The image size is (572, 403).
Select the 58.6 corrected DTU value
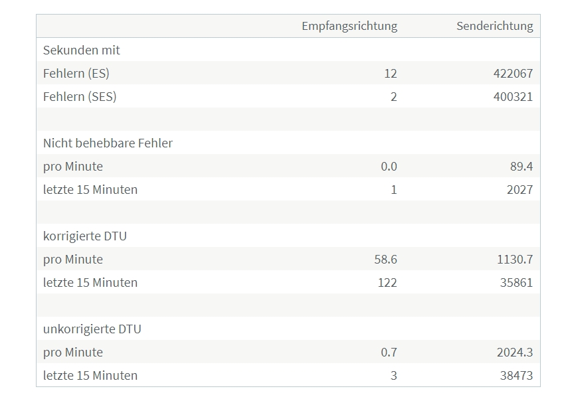tap(385, 259)
